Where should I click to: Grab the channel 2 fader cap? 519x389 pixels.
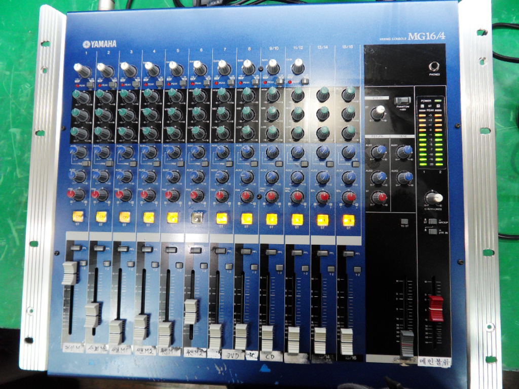92,315
